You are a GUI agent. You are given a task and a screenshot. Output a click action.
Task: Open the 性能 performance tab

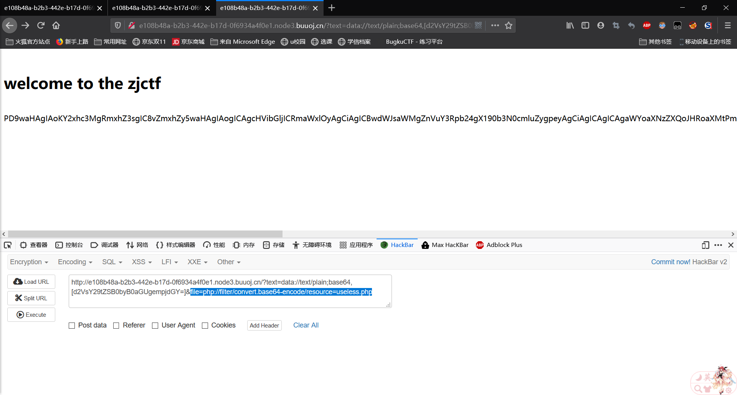214,245
